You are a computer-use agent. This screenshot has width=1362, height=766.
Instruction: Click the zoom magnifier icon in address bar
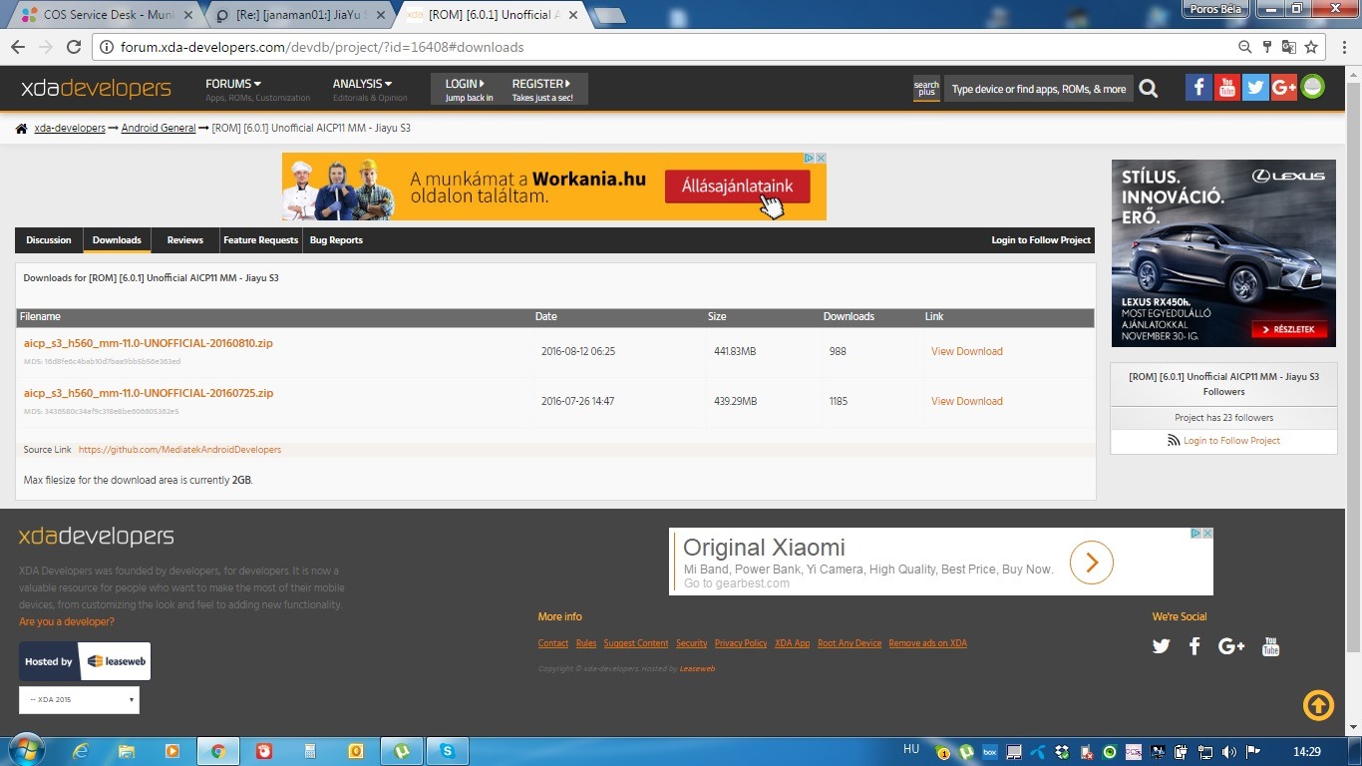click(1244, 47)
